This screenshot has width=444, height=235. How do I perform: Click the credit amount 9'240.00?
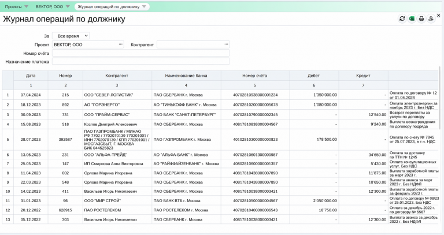[379, 124]
